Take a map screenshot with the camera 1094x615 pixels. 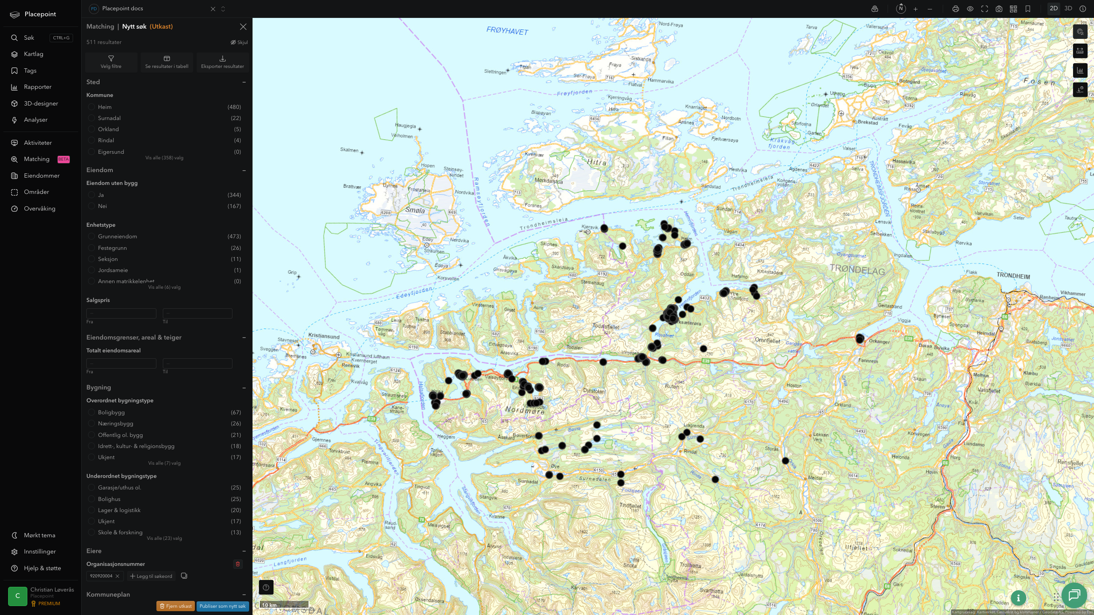[999, 9]
